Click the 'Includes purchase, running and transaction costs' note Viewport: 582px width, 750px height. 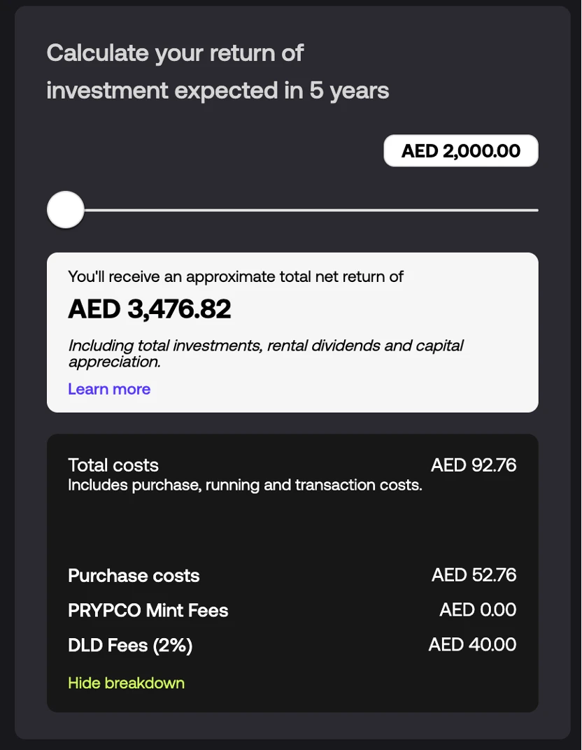245,485
